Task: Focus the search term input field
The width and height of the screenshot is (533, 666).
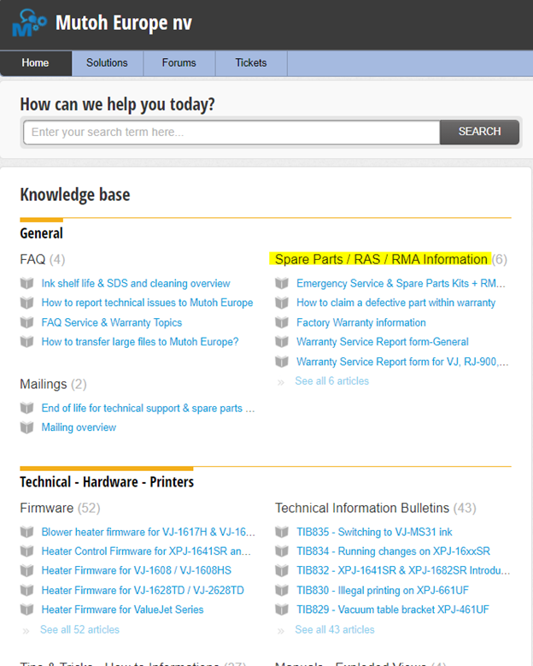Action: (231, 132)
